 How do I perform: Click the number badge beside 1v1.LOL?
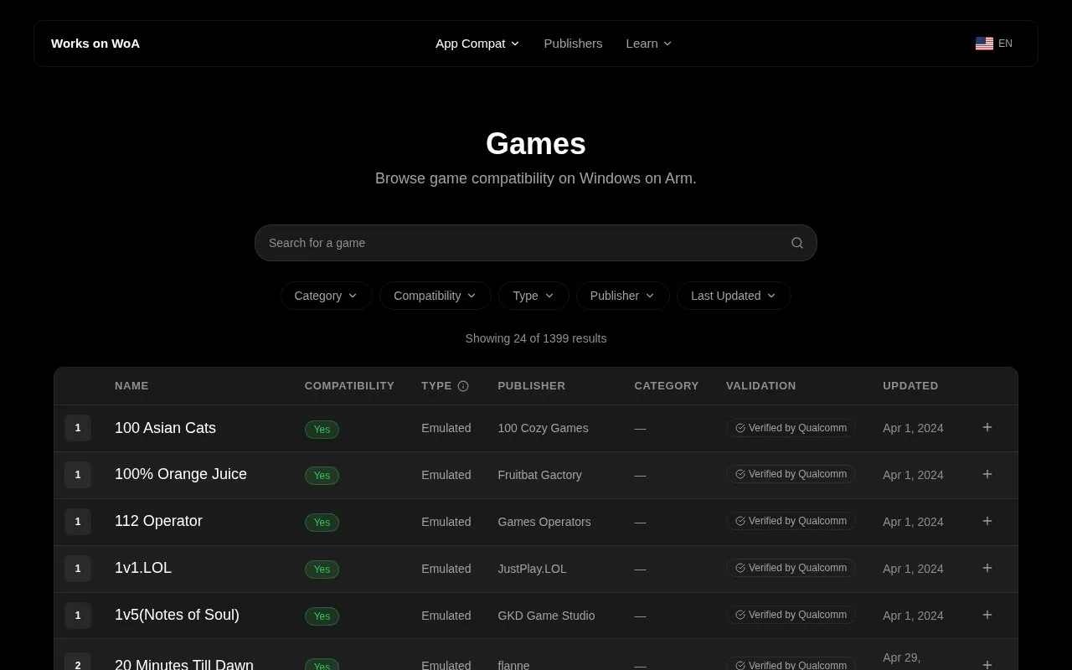point(78,569)
